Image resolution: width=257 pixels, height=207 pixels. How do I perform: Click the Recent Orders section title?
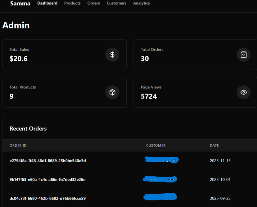pos(28,128)
